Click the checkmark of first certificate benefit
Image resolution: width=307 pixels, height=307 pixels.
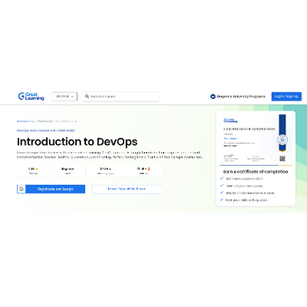coord(222,178)
